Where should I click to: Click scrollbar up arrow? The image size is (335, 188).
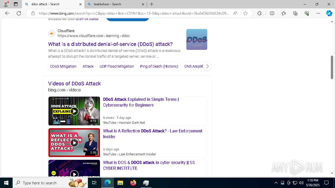pyautogui.click(x=332, y=22)
